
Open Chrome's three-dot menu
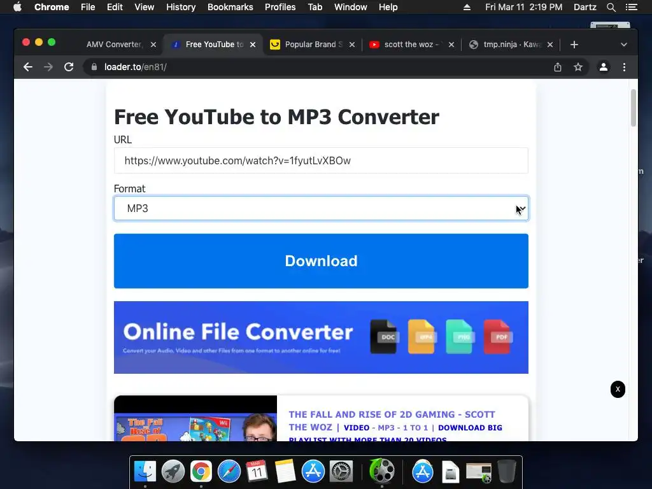pos(624,67)
